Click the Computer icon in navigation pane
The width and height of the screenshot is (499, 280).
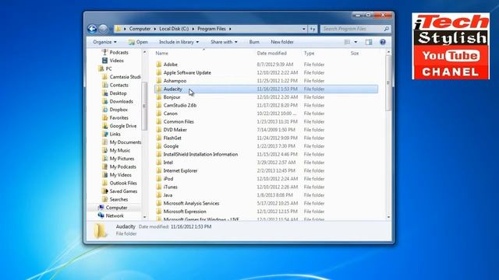tap(101, 208)
